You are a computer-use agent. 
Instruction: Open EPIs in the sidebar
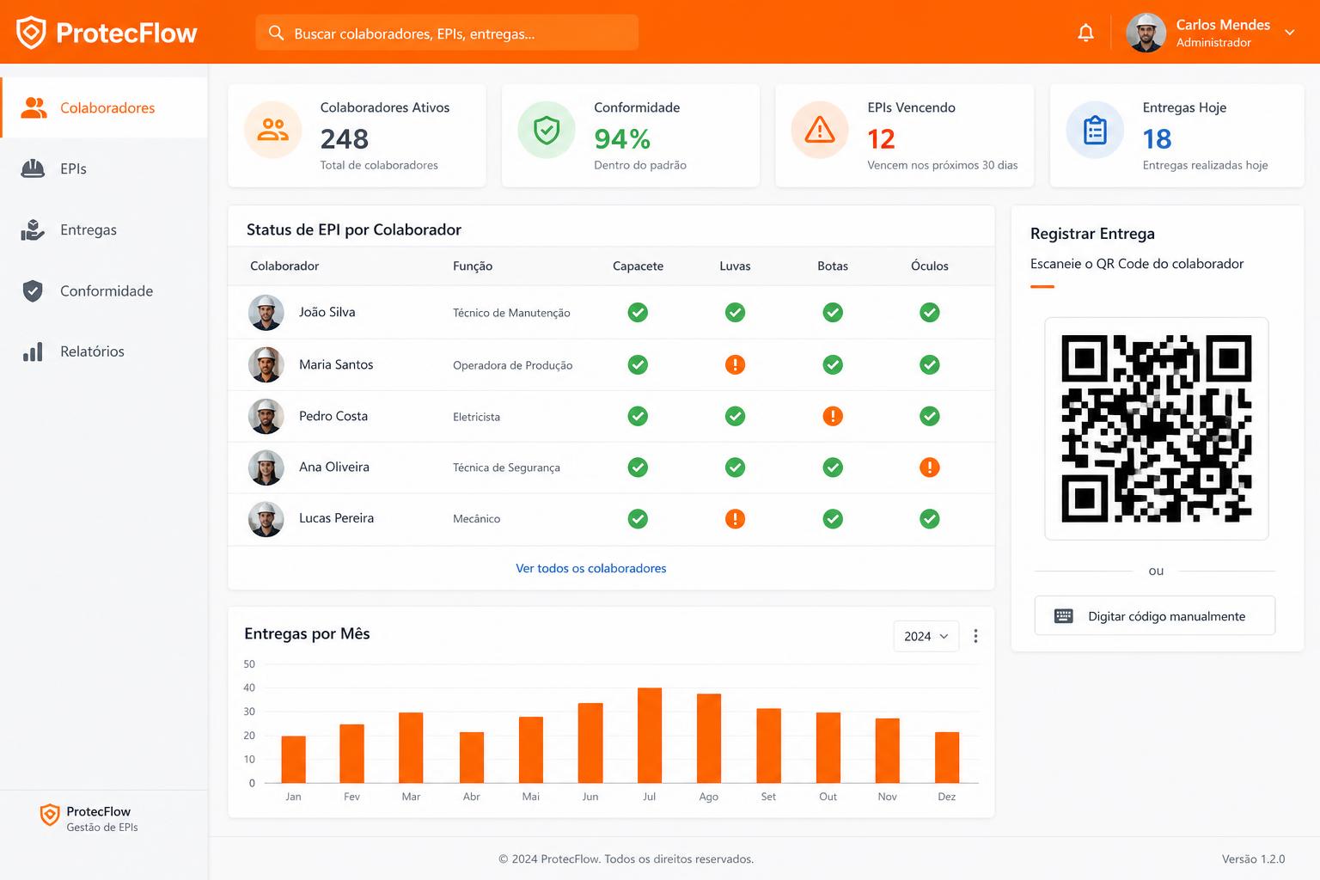(104, 168)
